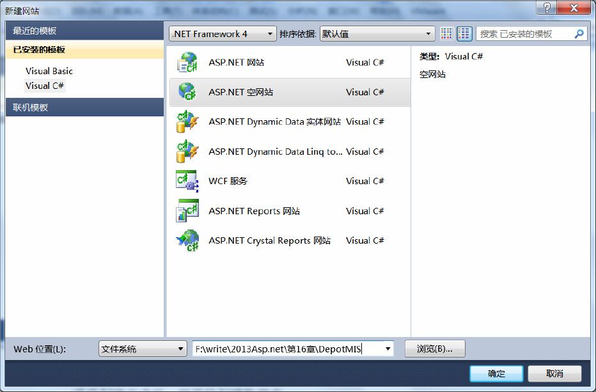Select ASP.NET Crystal Reports 网站 name
596x392 pixels.
point(269,240)
